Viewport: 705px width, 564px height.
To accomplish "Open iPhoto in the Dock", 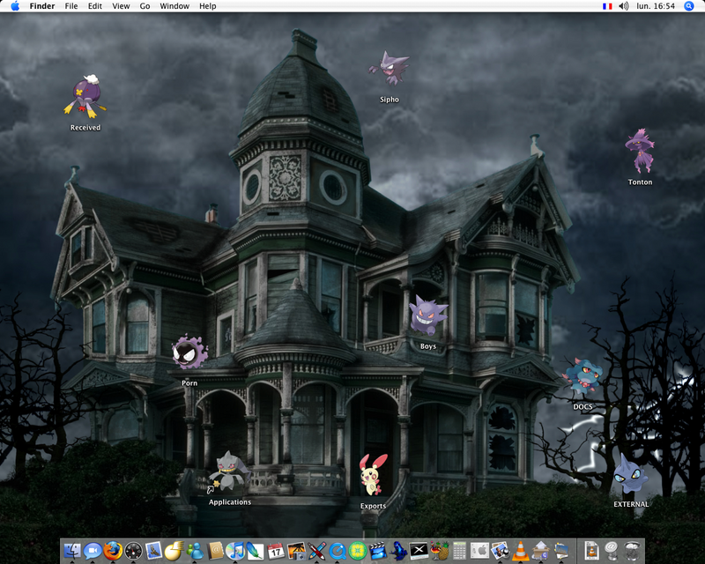I will [296, 551].
